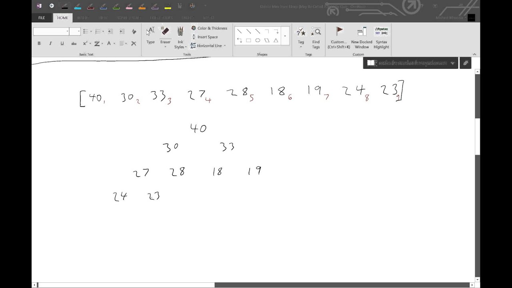Choose the dark red pen
Screen dimensions: 512x288
pos(90,6)
